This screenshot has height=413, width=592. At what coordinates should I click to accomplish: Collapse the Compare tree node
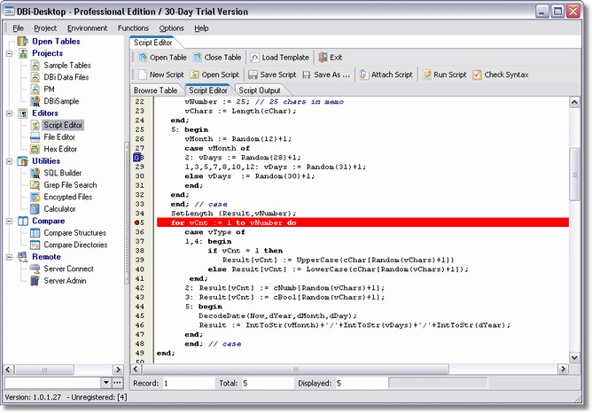click(9, 221)
